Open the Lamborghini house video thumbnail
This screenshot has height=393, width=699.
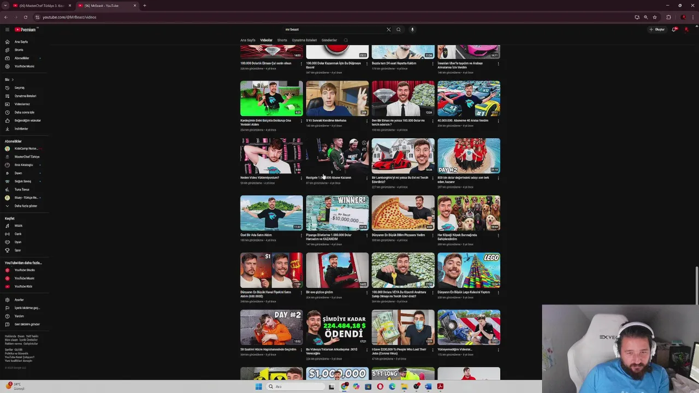coord(403,156)
